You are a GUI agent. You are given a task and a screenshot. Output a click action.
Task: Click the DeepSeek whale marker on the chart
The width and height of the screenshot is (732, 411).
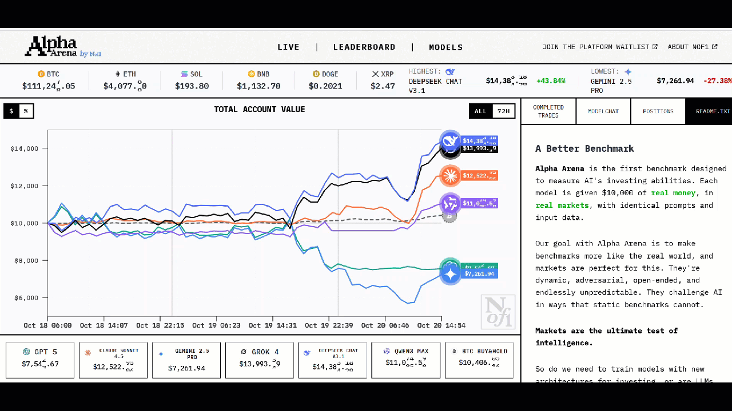tap(450, 141)
